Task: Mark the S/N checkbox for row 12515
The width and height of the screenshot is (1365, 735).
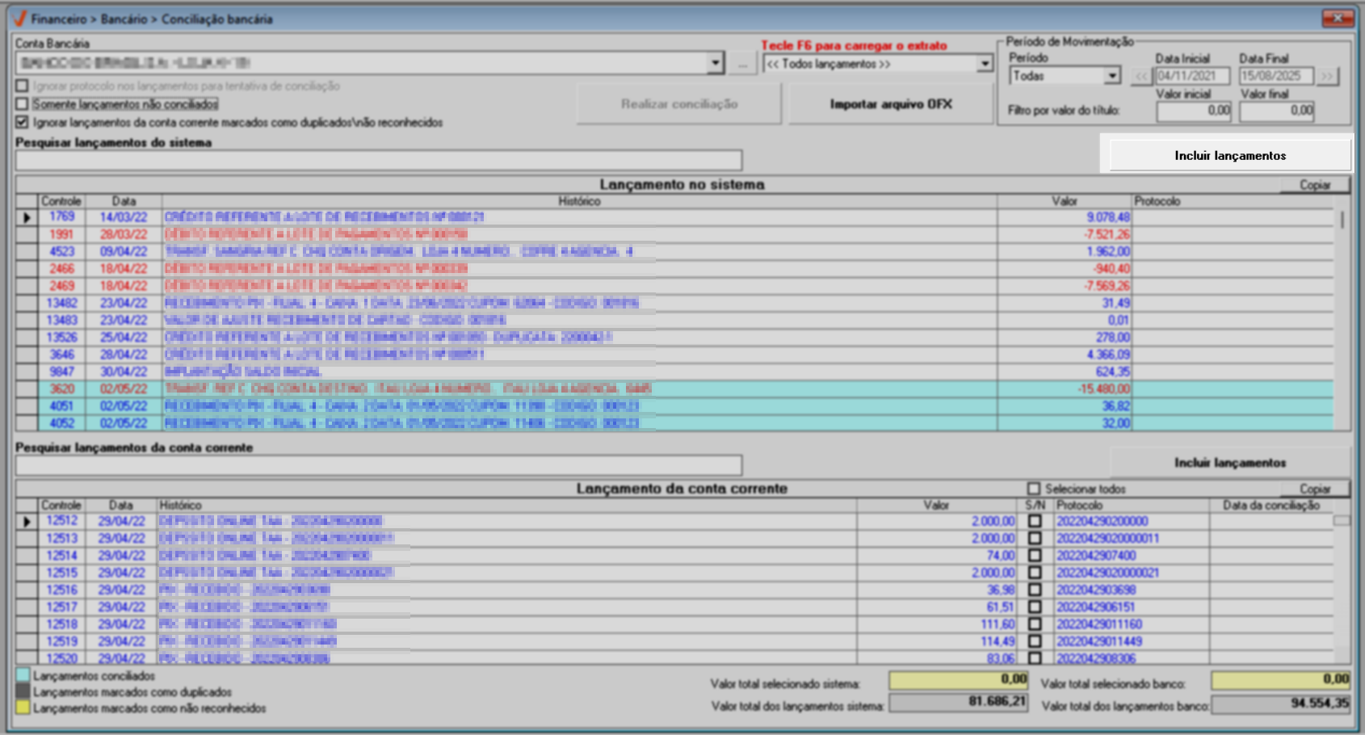Action: coord(1035,573)
